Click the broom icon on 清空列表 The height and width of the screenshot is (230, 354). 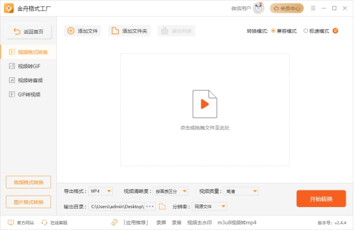[164, 31]
